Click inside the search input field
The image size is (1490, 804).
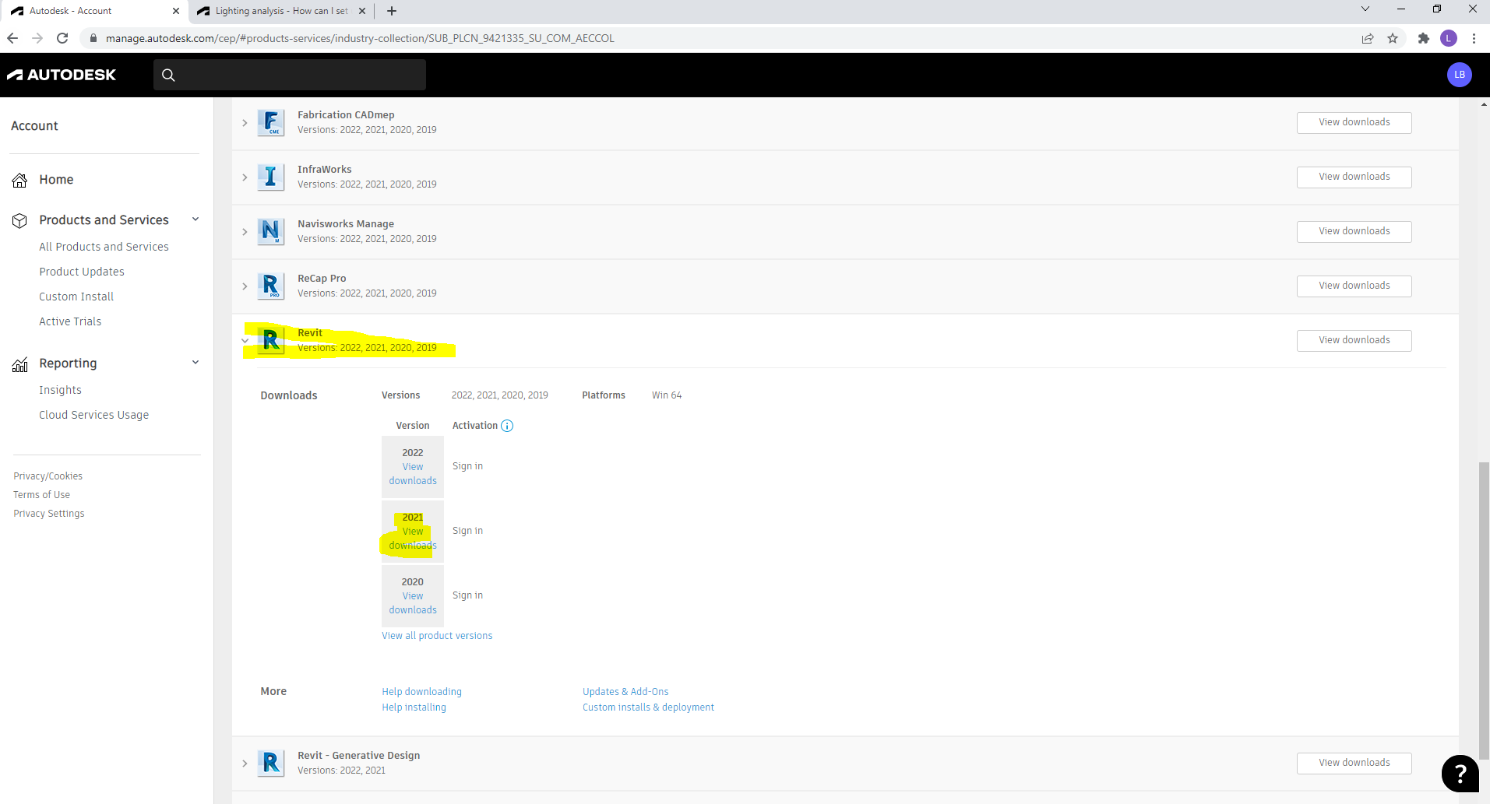pos(296,75)
